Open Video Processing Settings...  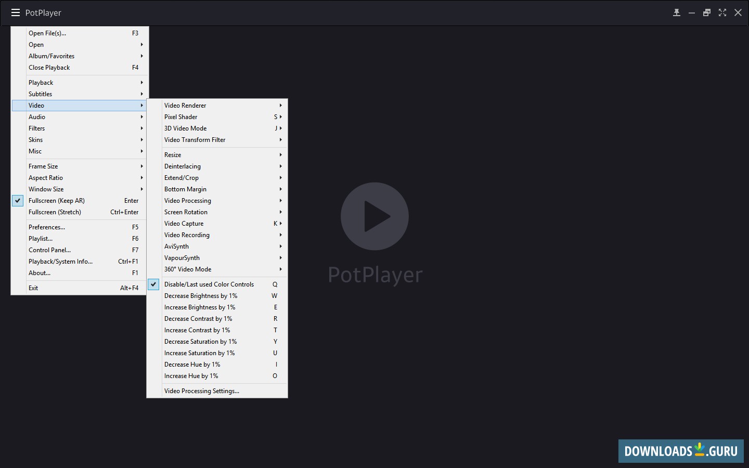click(217, 391)
